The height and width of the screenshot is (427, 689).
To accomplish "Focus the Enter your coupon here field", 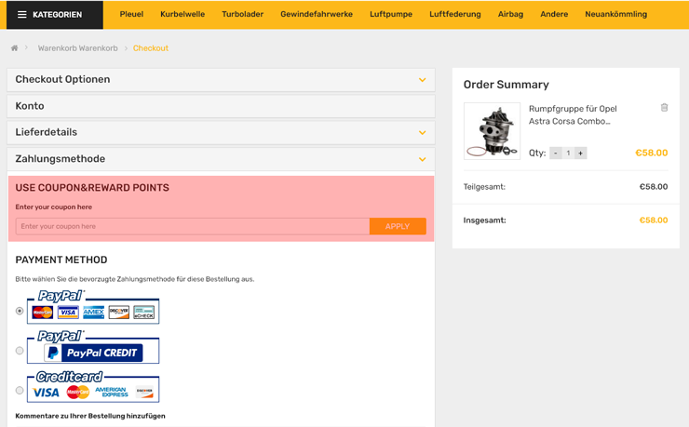I will [193, 226].
